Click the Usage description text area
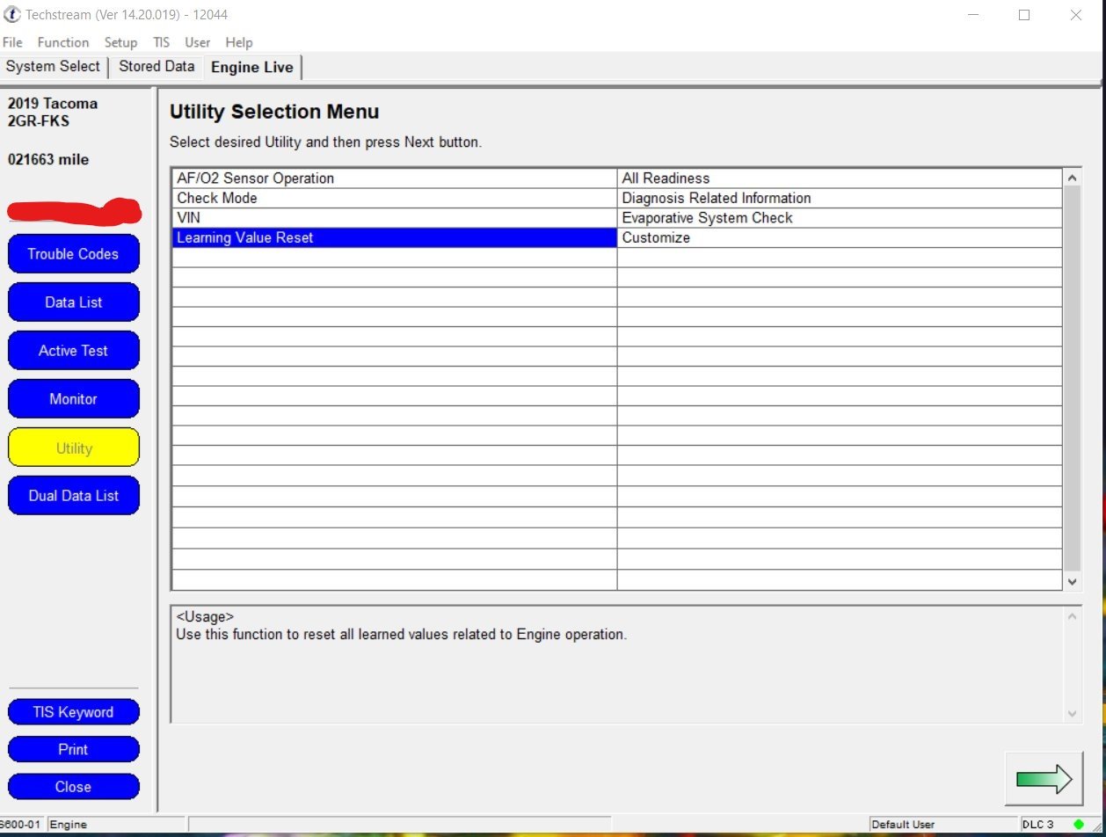This screenshot has height=837, width=1106. click(616, 665)
